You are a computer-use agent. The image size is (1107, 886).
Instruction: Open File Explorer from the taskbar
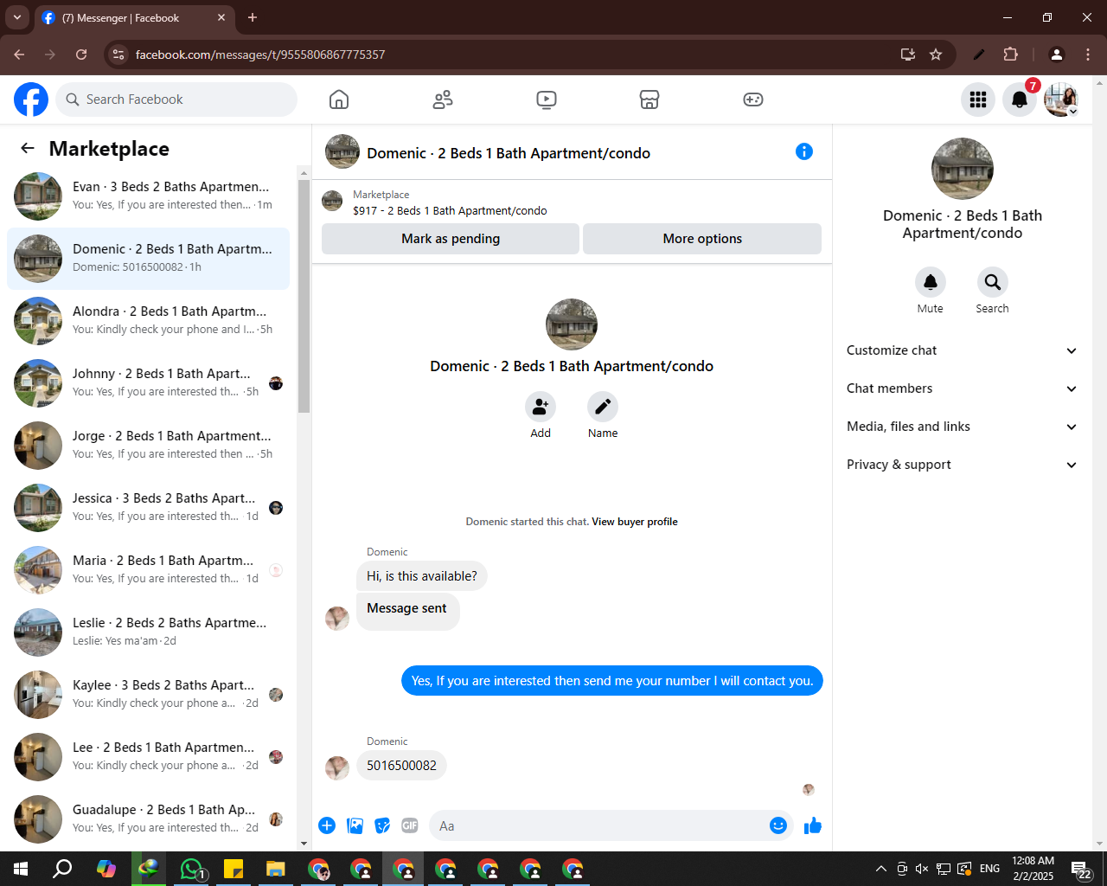(x=275, y=869)
